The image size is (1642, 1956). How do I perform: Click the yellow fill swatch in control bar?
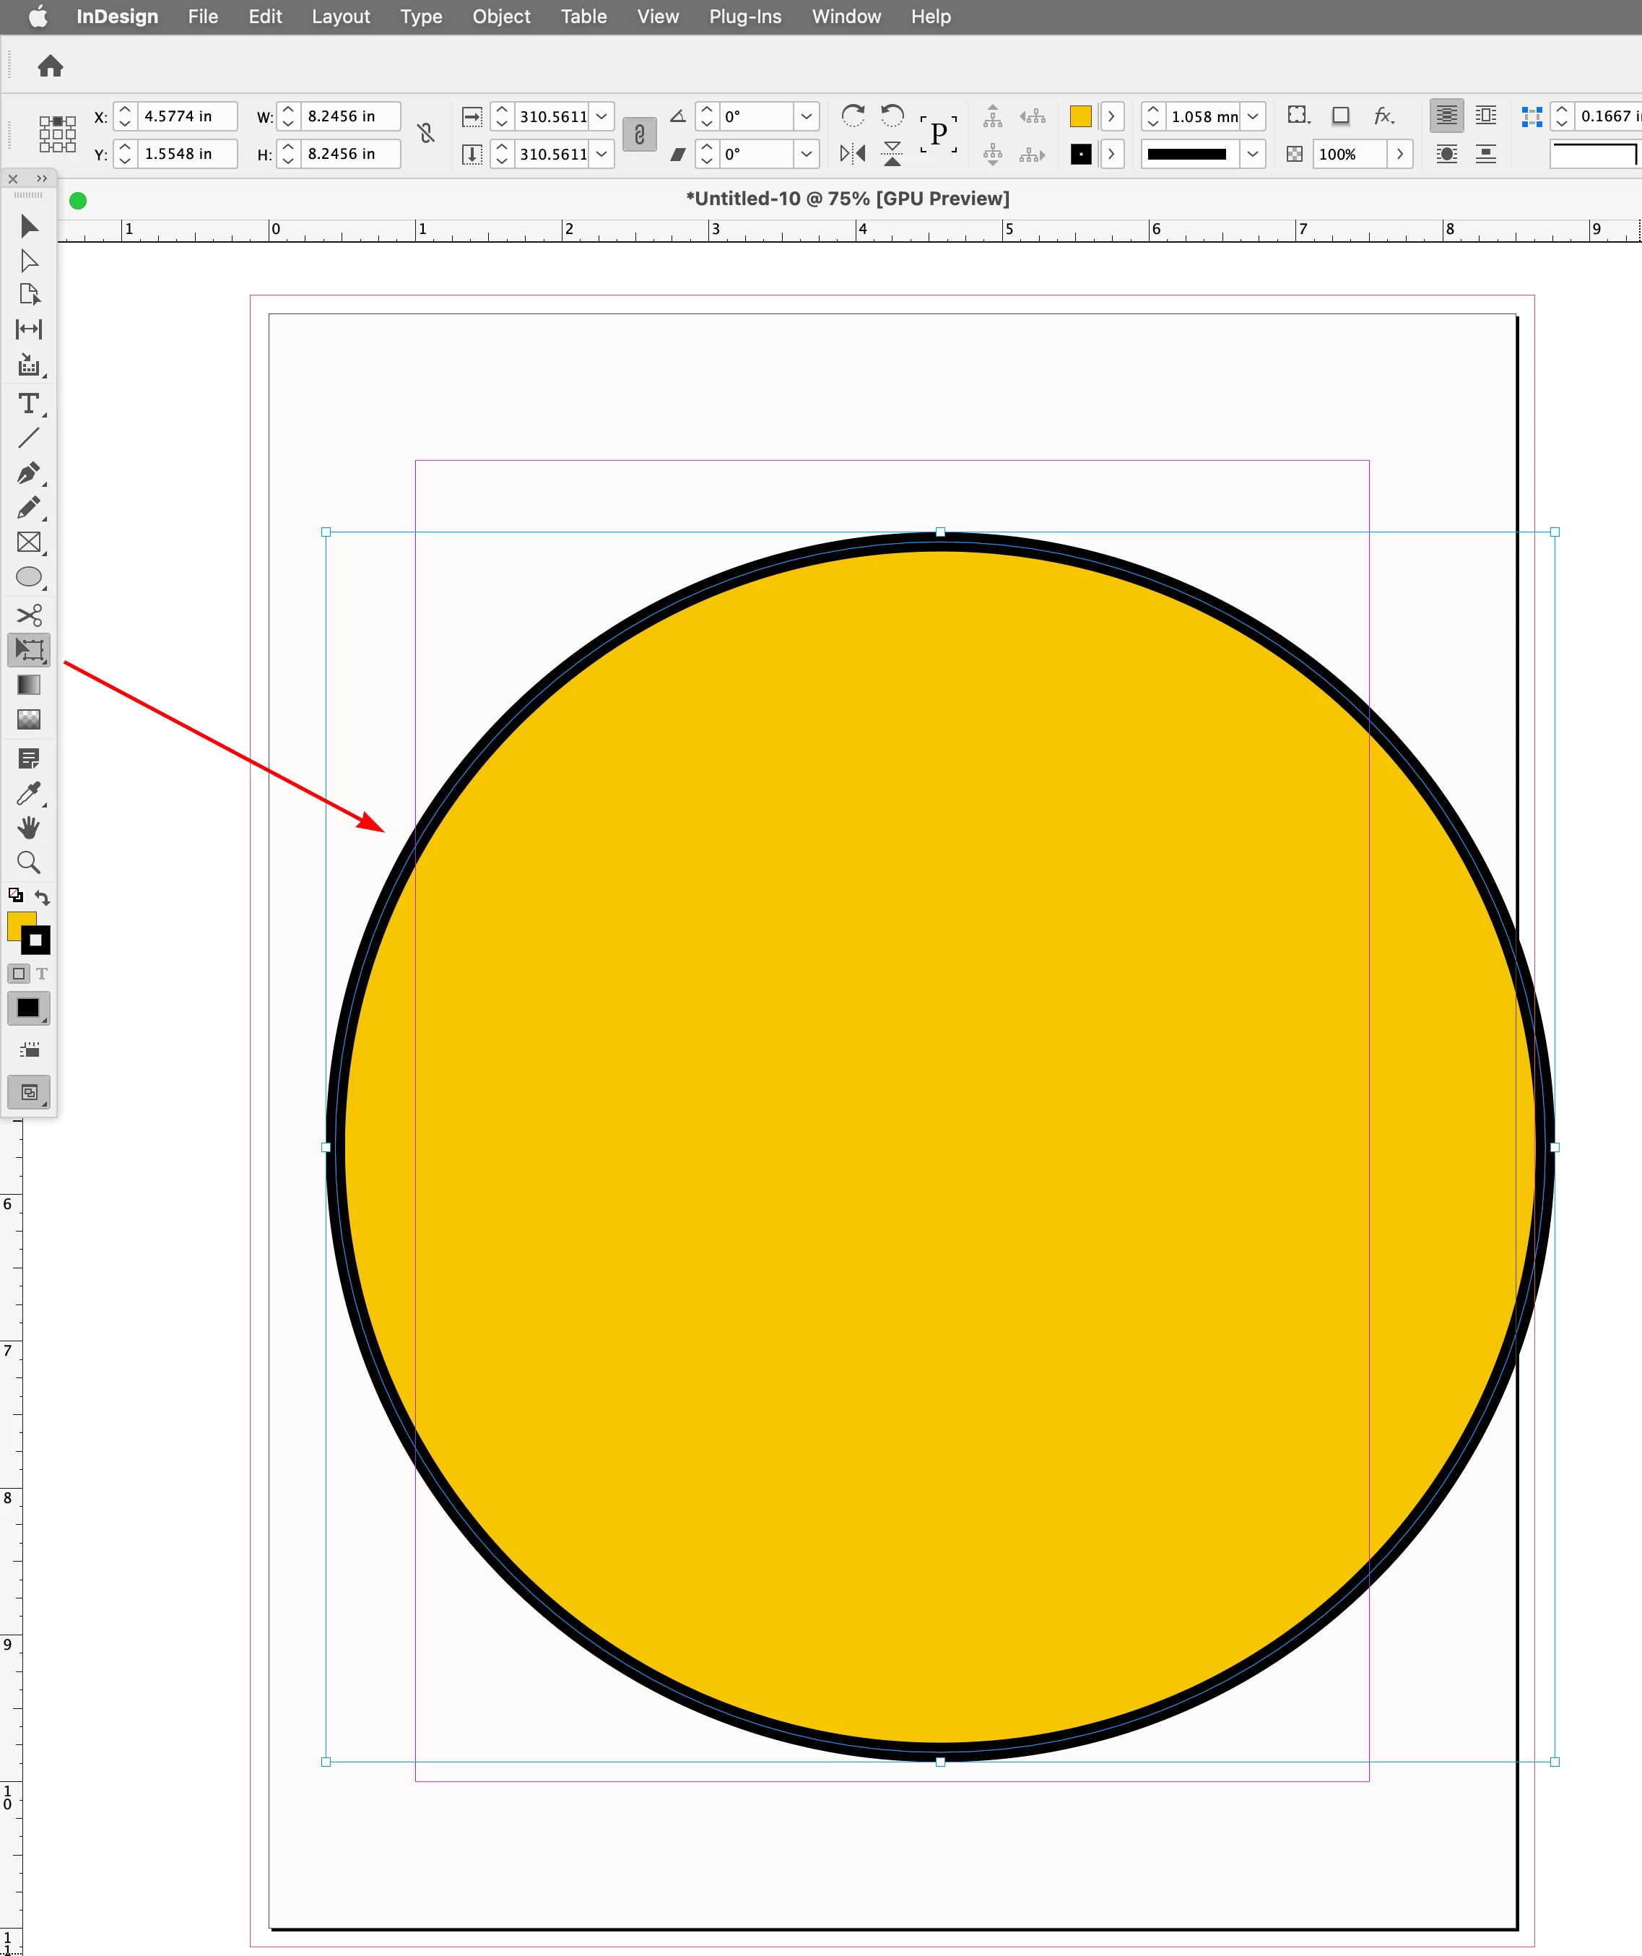point(1080,116)
